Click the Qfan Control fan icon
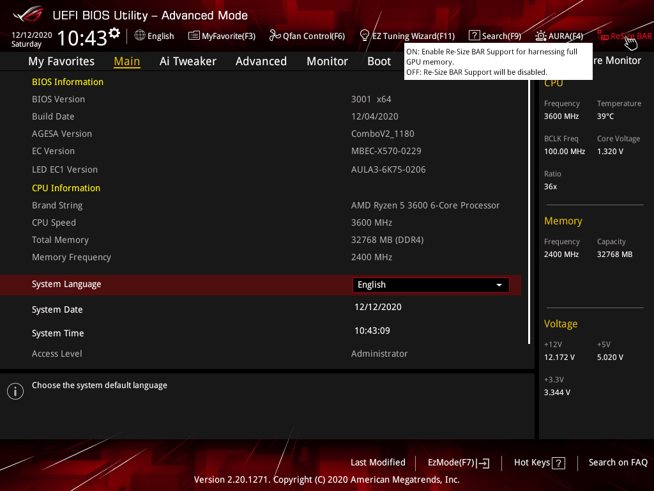Screen dimensions: 654x491 [x=275, y=36]
